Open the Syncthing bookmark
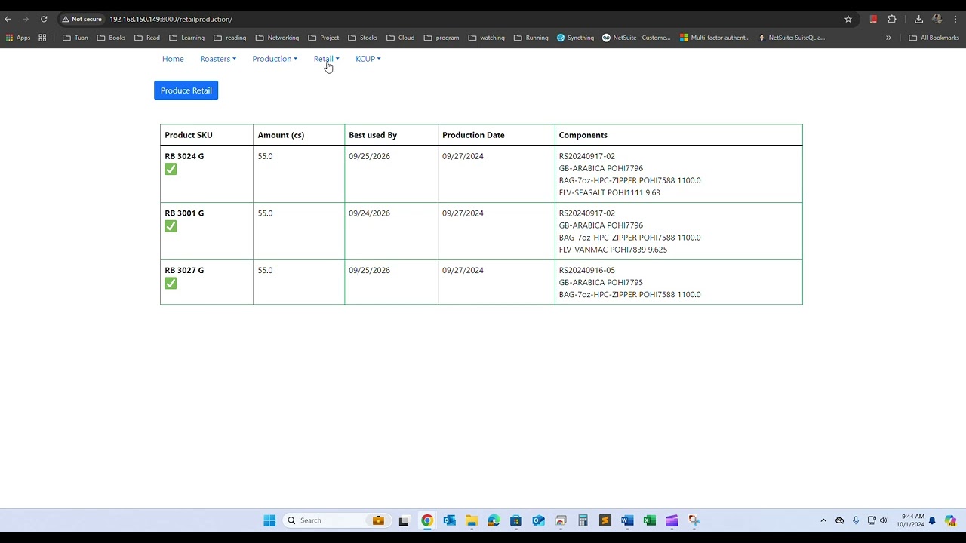Screen dimensions: 966x543 (575, 38)
